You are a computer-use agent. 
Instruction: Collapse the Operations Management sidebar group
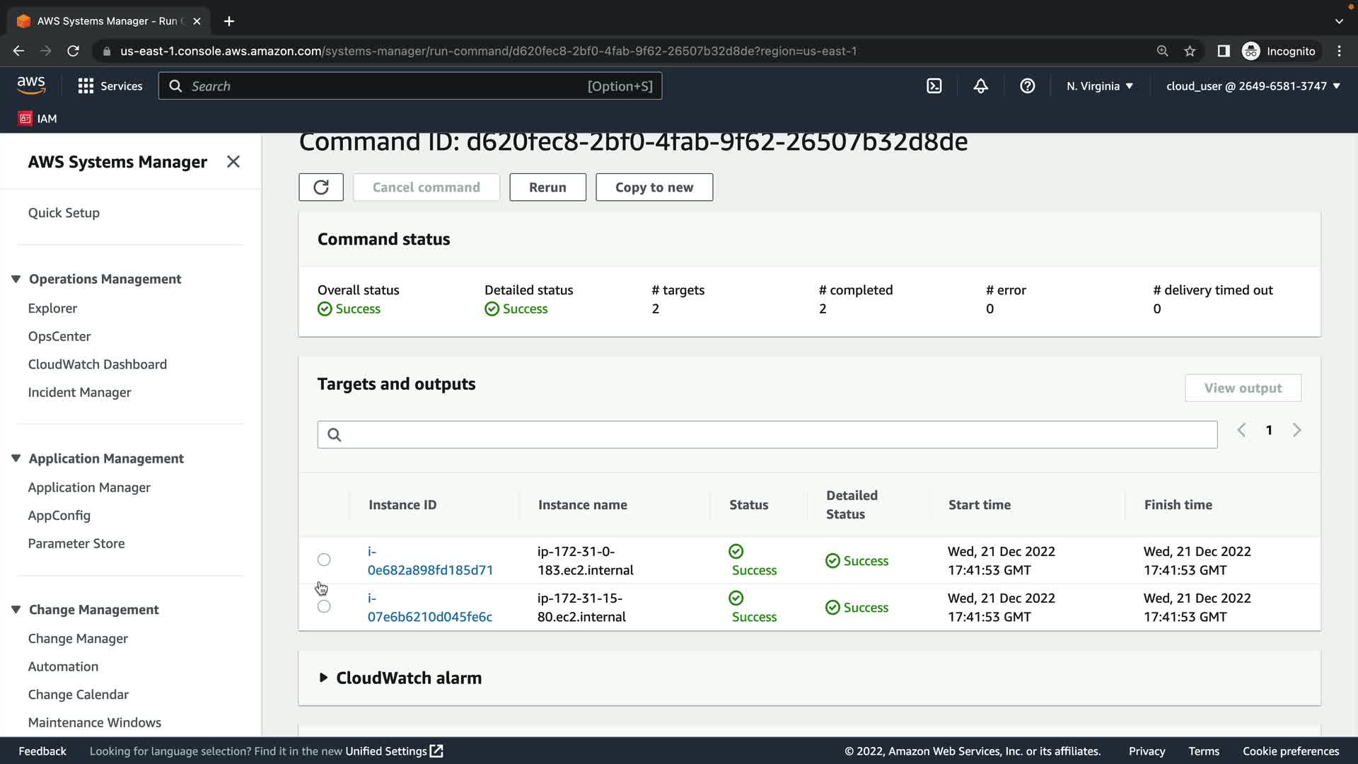16,279
